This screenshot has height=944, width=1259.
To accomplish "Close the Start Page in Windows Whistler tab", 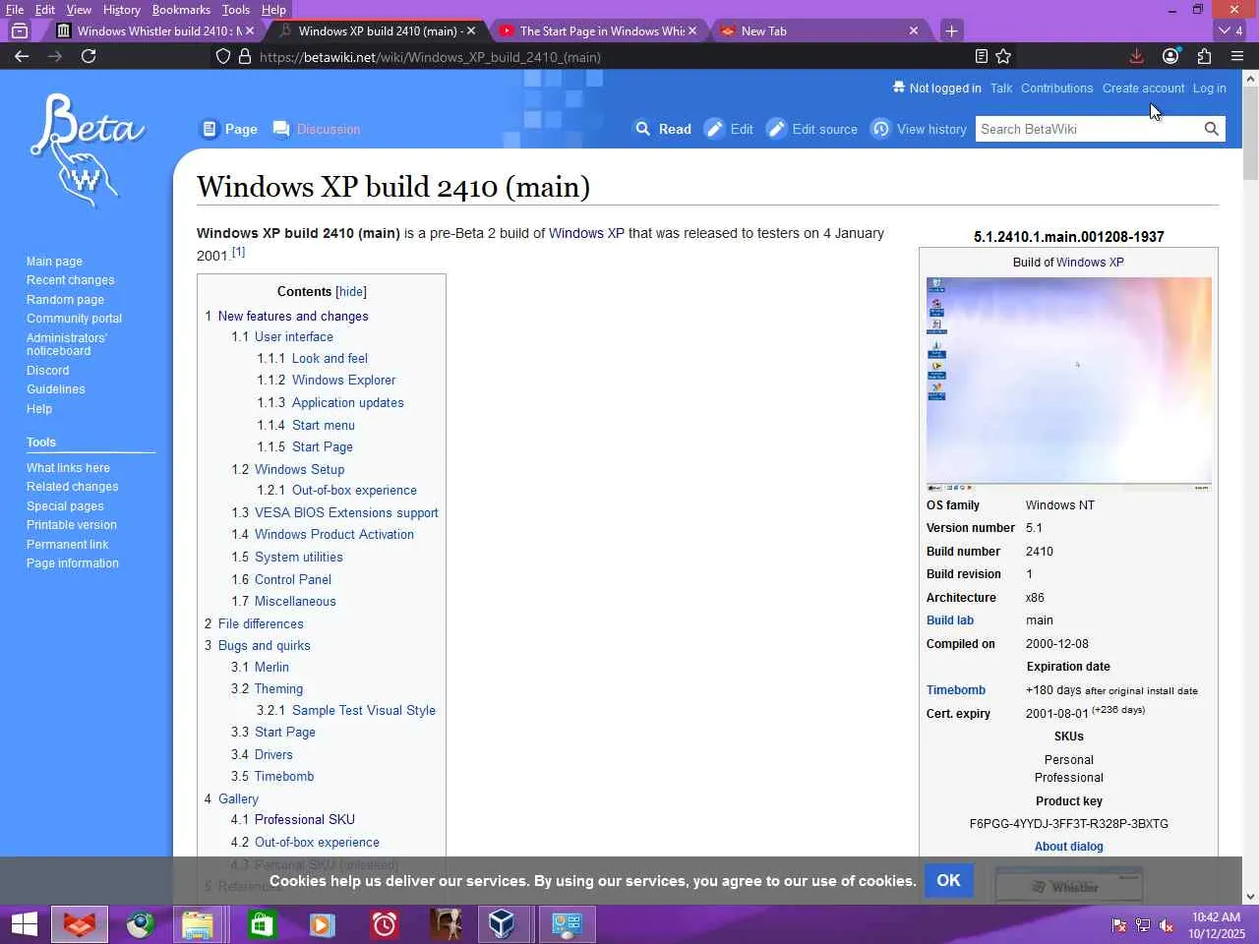I will click(x=692, y=30).
